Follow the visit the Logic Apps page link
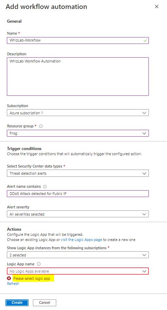 (x=81, y=240)
